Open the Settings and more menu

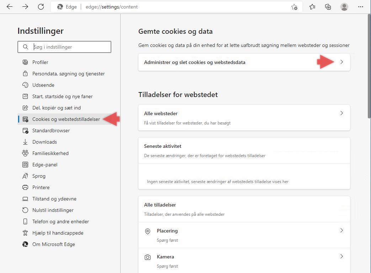pyautogui.click(x=361, y=7)
